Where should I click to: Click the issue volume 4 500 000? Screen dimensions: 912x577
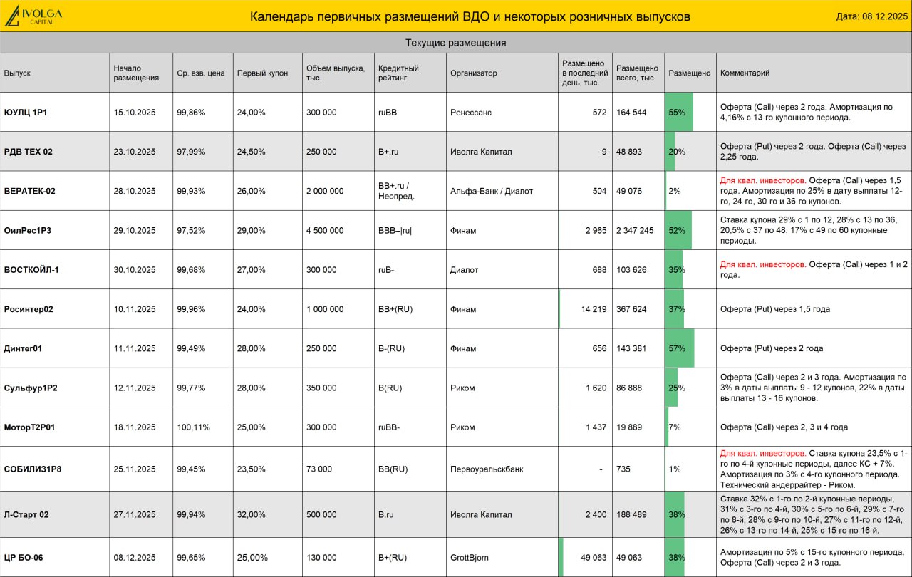325,230
